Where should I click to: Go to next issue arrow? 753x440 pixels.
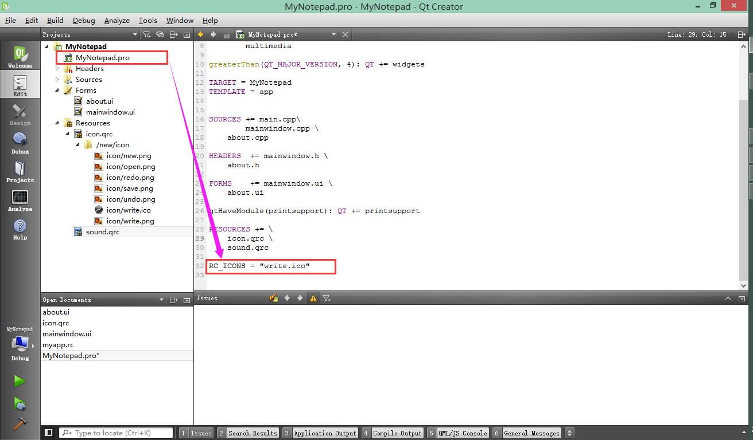pos(300,298)
